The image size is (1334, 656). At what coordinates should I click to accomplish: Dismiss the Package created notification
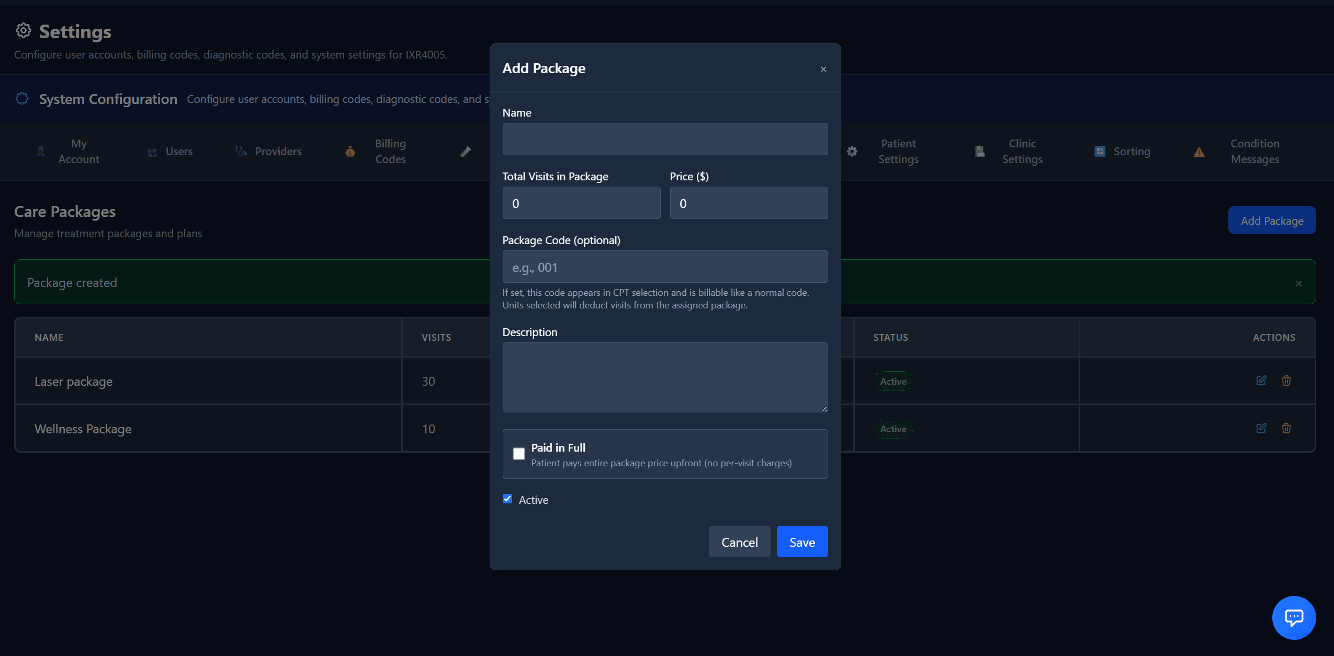1298,283
